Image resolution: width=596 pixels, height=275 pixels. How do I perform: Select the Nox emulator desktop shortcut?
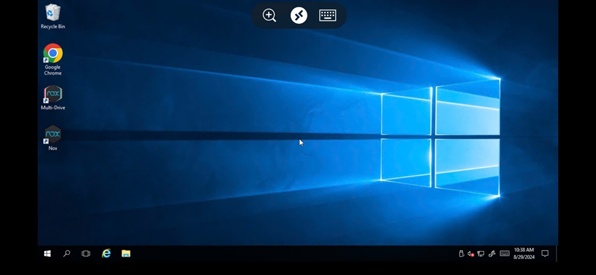(53, 138)
